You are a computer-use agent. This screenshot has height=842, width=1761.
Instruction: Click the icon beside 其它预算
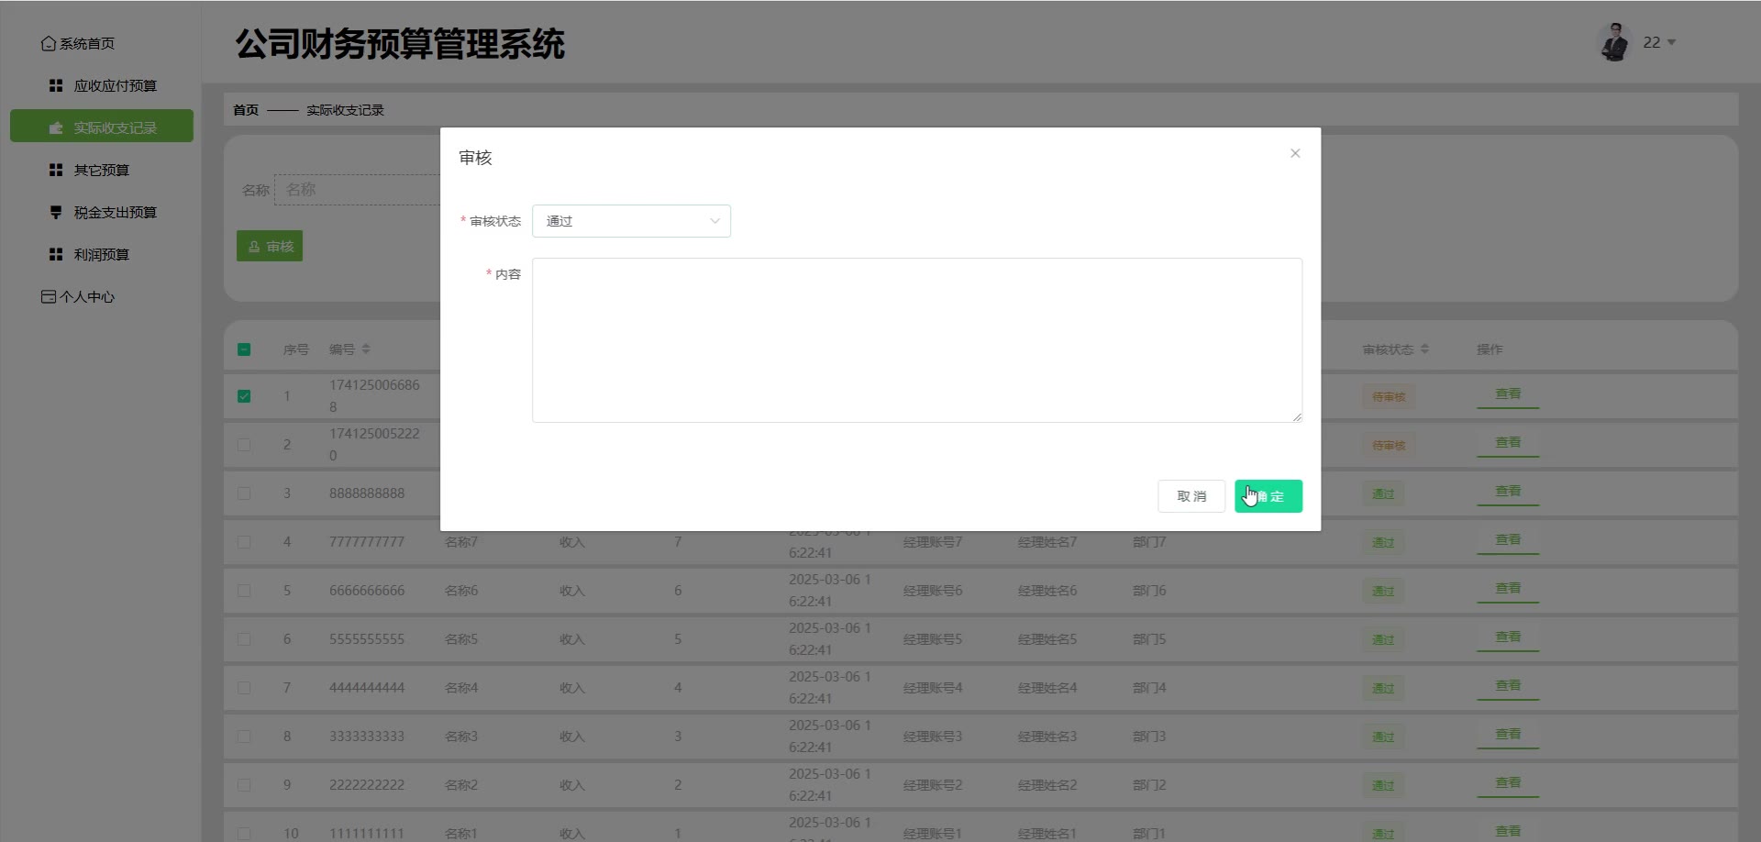(56, 170)
